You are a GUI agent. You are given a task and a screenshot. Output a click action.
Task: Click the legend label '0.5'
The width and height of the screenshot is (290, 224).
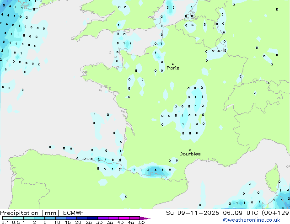[x=16, y=222]
